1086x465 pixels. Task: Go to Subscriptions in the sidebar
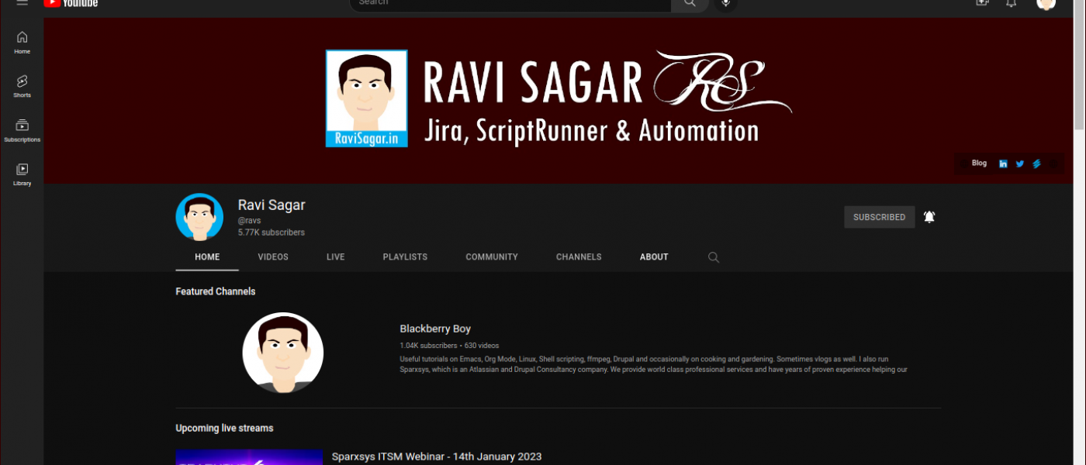point(22,129)
